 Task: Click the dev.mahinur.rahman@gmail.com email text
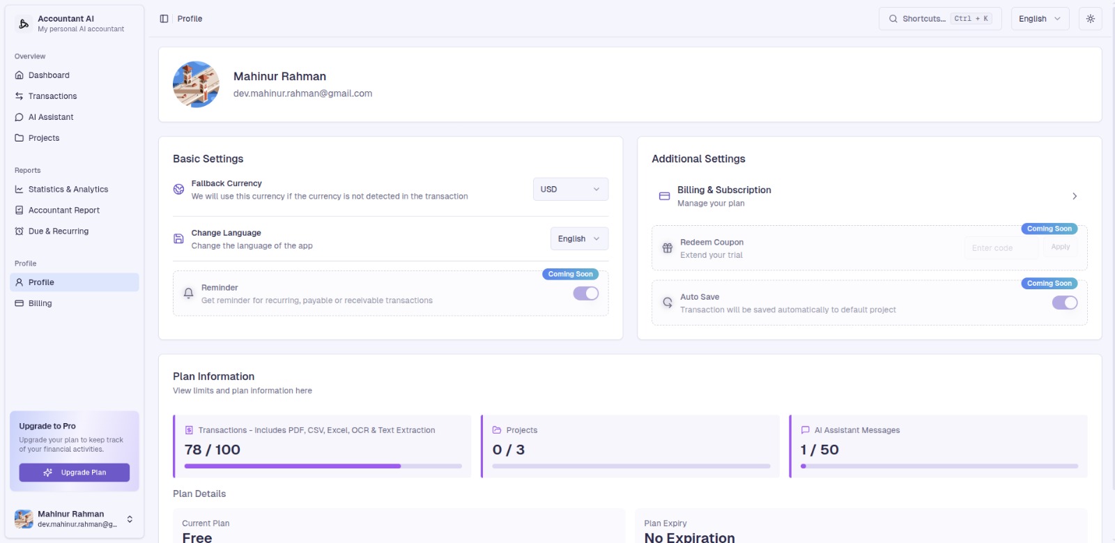[302, 93]
